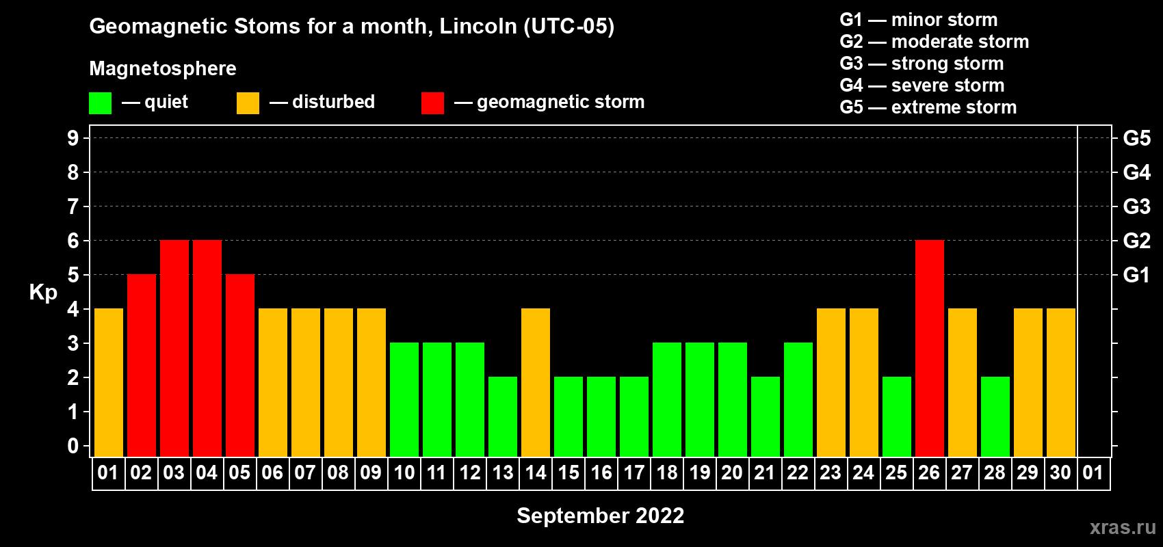
Task: Click the green bar for September 13
Action: 502,416
